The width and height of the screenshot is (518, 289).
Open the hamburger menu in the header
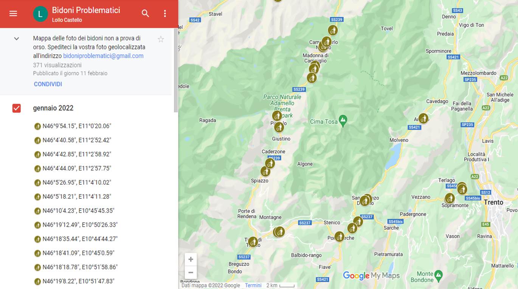coord(13,14)
